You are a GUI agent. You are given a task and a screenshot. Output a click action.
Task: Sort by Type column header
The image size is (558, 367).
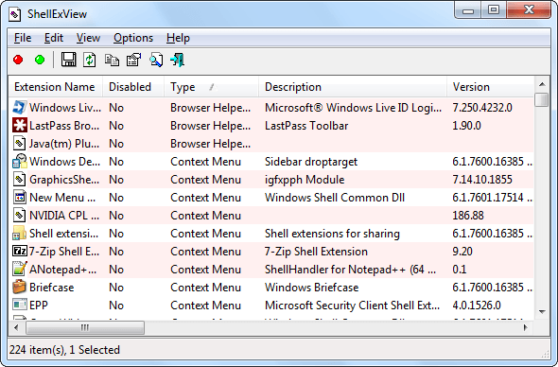click(x=211, y=87)
